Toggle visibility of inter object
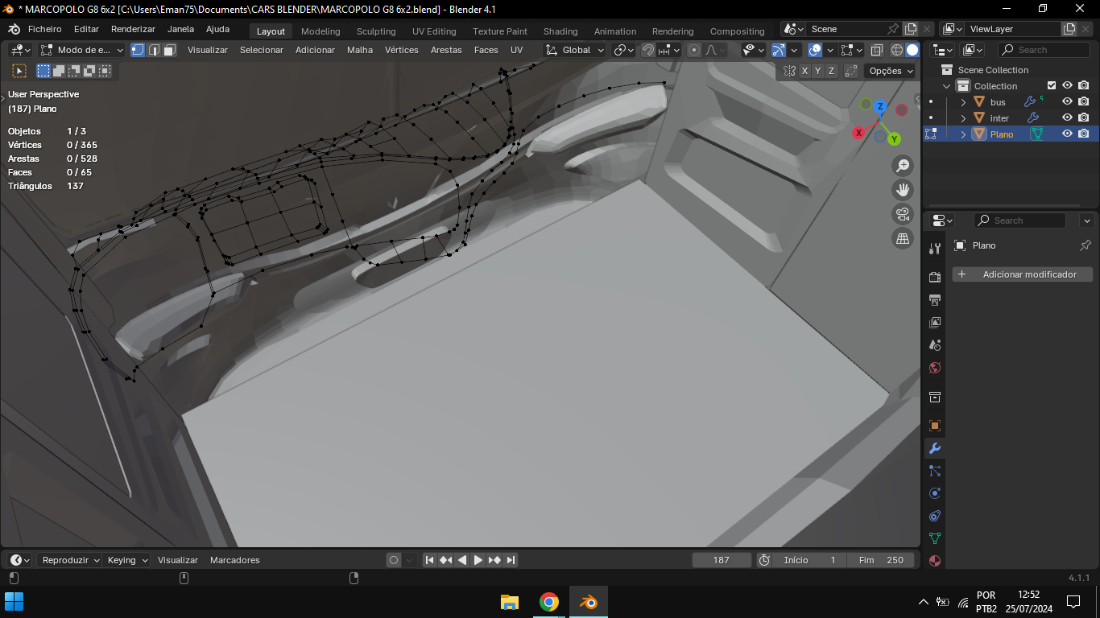The image size is (1100, 618). pos(1067,118)
